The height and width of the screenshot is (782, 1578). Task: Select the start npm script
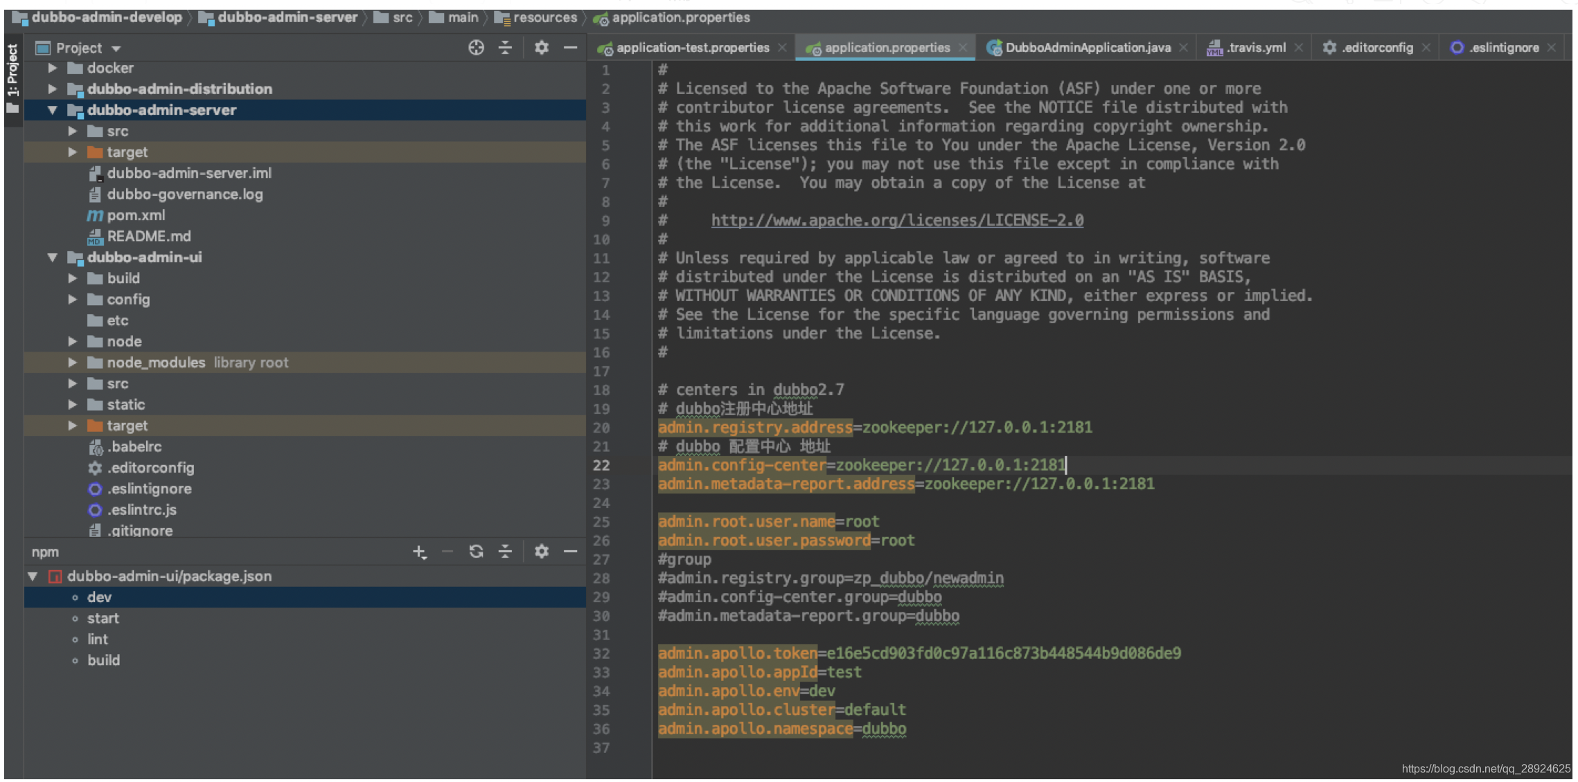coord(103,619)
